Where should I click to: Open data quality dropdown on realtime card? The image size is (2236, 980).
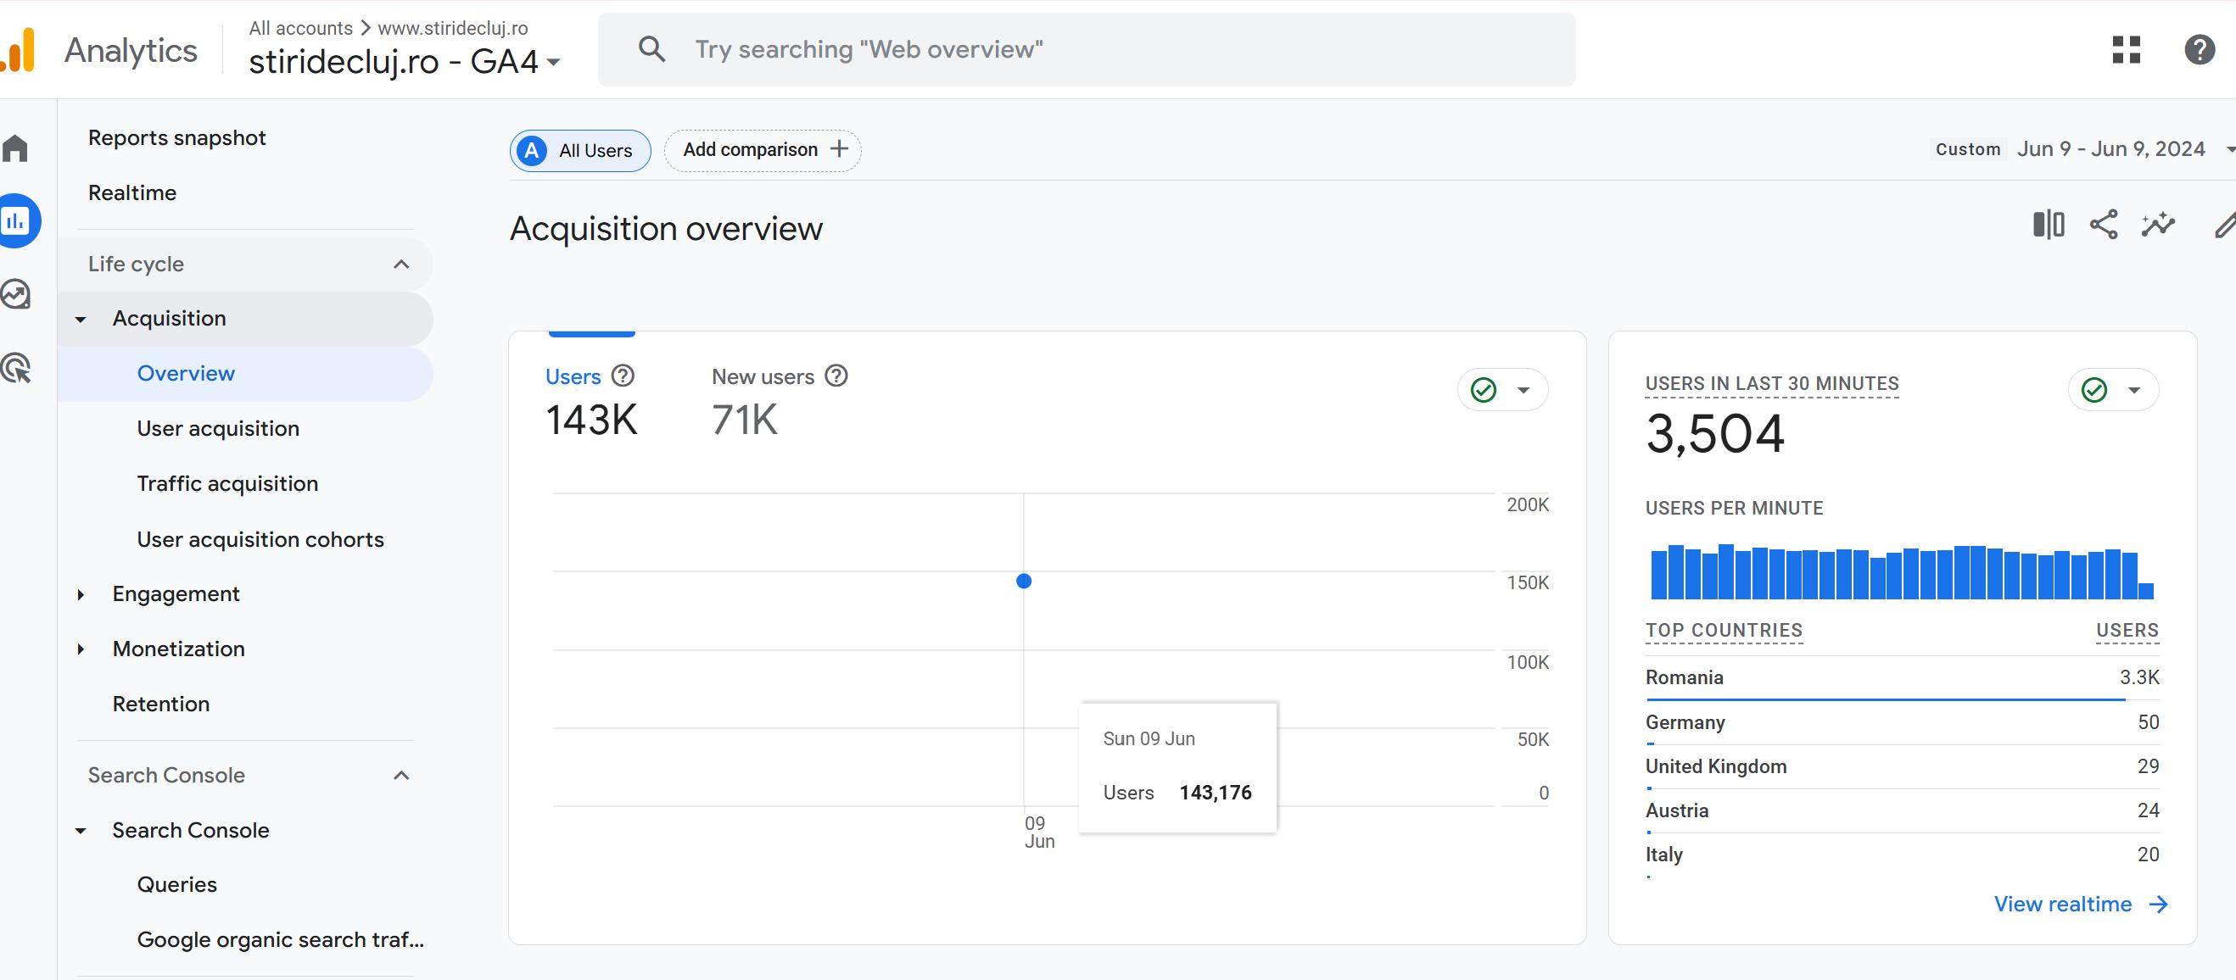pos(2114,390)
